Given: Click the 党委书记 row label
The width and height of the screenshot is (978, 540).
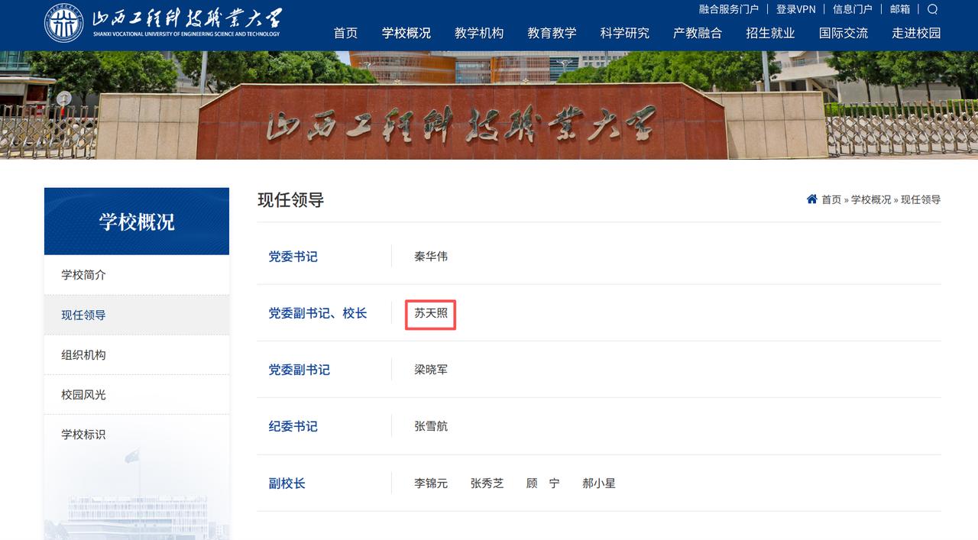Looking at the screenshot, I should pyautogui.click(x=293, y=257).
